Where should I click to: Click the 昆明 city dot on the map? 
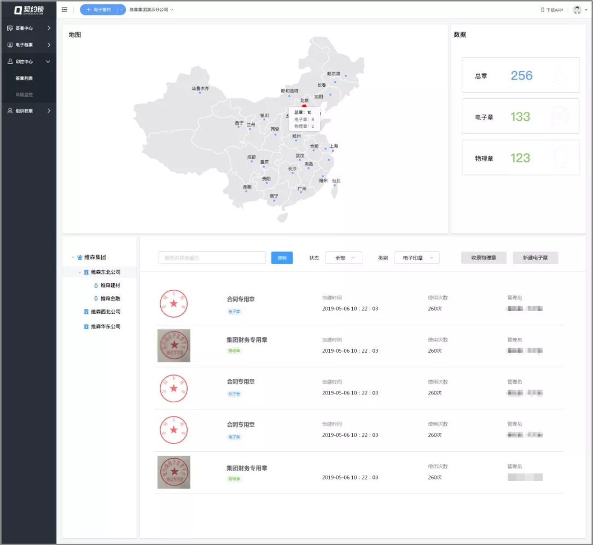coord(246,191)
